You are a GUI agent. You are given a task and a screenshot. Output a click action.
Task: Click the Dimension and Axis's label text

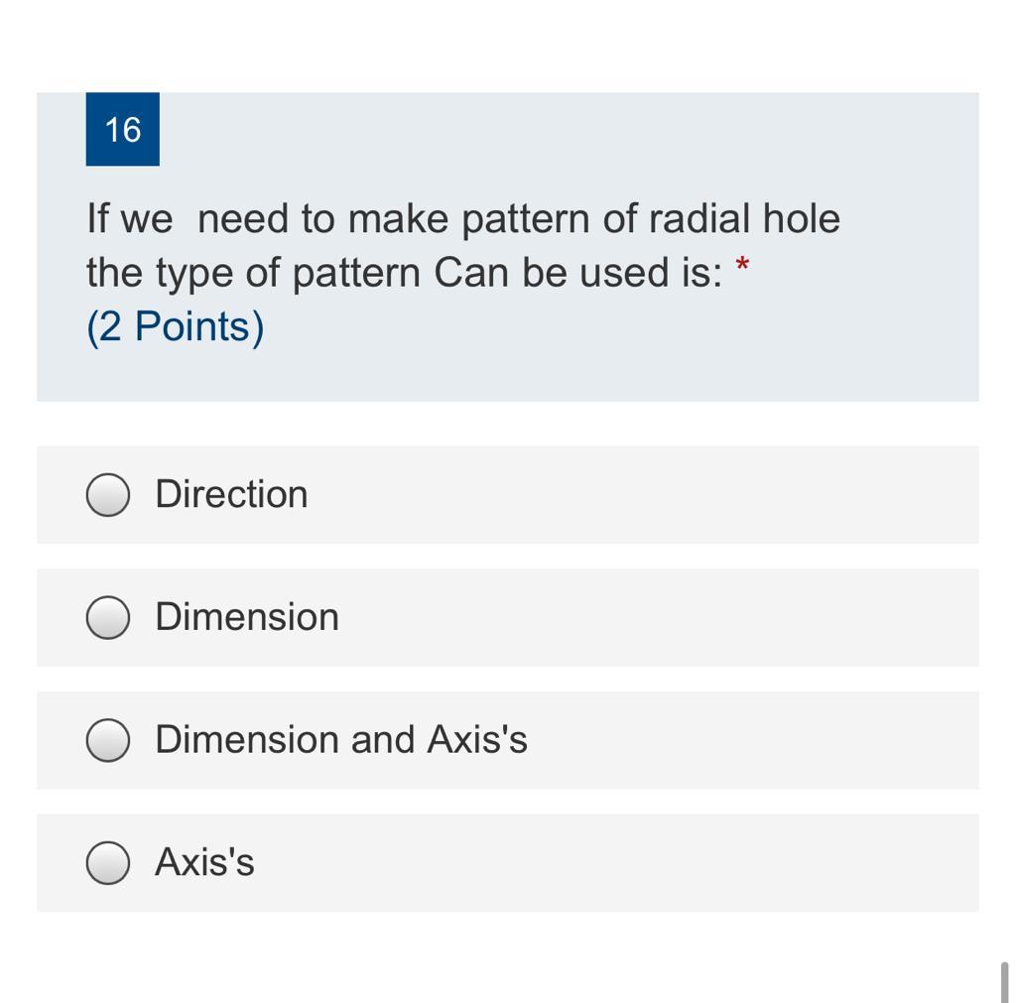click(341, 739)
